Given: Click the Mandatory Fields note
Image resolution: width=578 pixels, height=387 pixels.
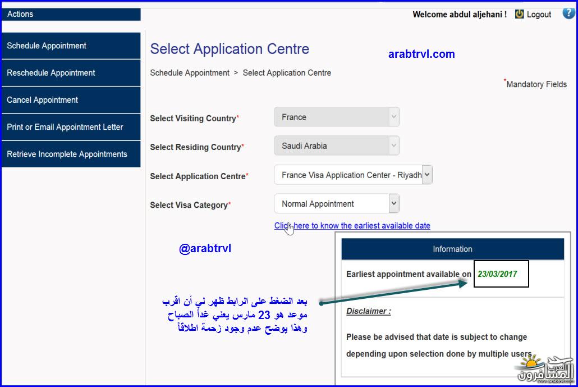Looking at the screenshot, I should pos(535,84).
